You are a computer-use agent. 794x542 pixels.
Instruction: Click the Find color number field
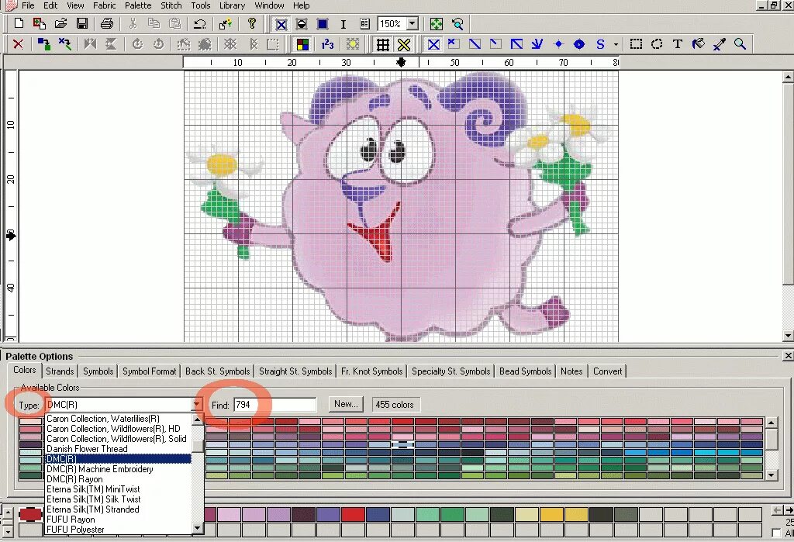point(275,404)
